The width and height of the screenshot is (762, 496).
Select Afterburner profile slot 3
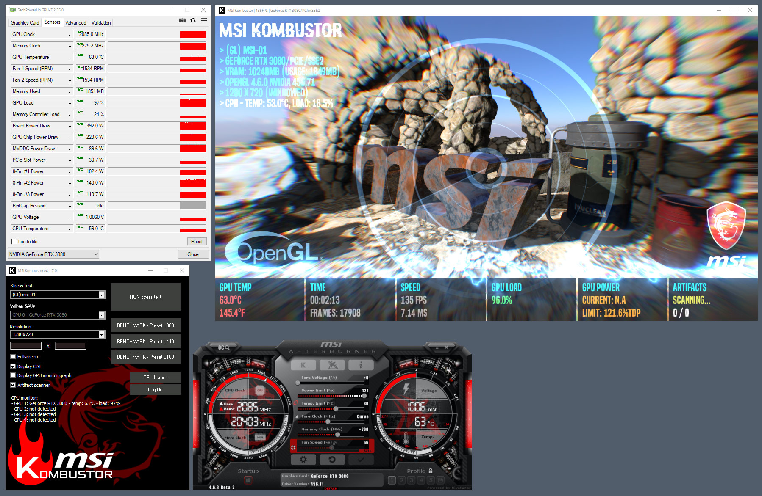tap(412, 480)
